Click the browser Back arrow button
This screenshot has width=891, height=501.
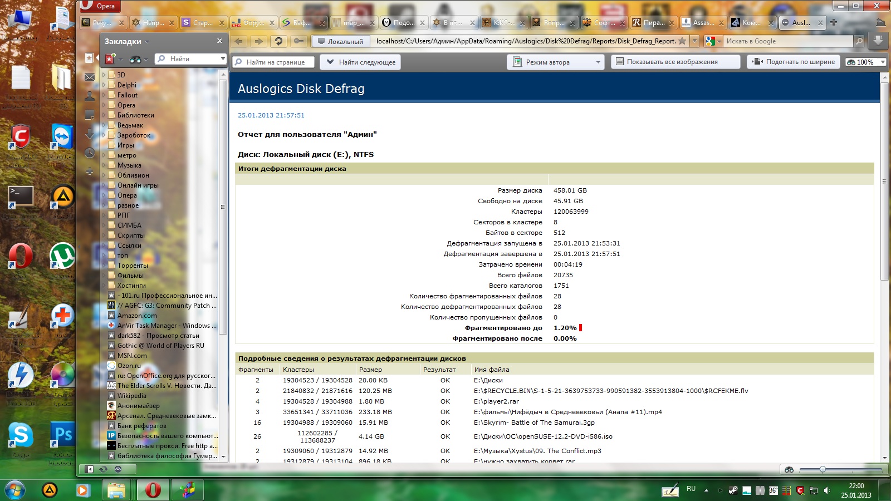point(239,41)
